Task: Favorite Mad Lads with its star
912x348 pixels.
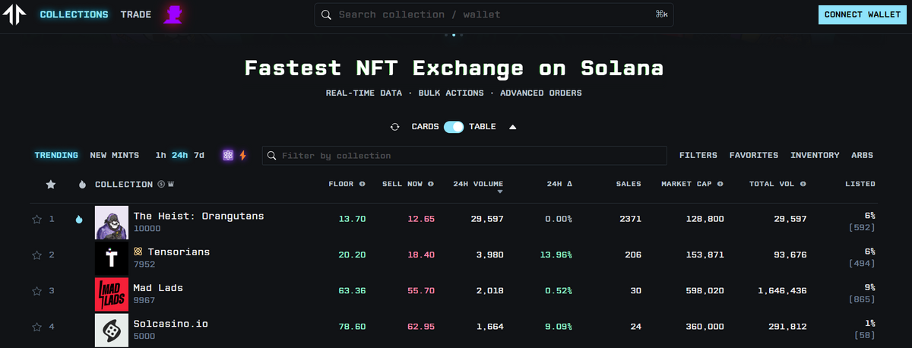Action: [36, 291]
